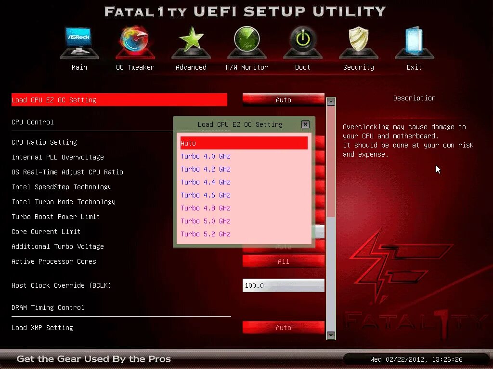This screenshot has width=493, height=369.
Task: Select Active Processor Cores label
Action: [x=54, y=261]
